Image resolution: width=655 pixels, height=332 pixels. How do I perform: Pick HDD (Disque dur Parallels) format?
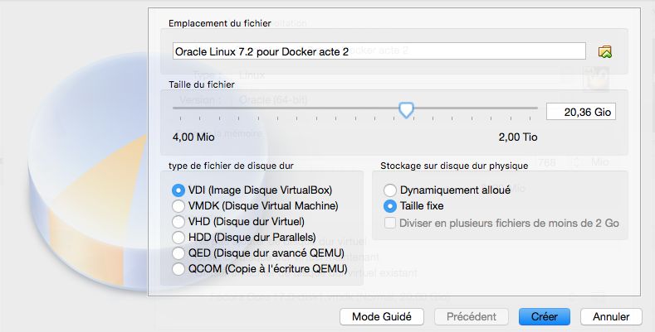178,238
